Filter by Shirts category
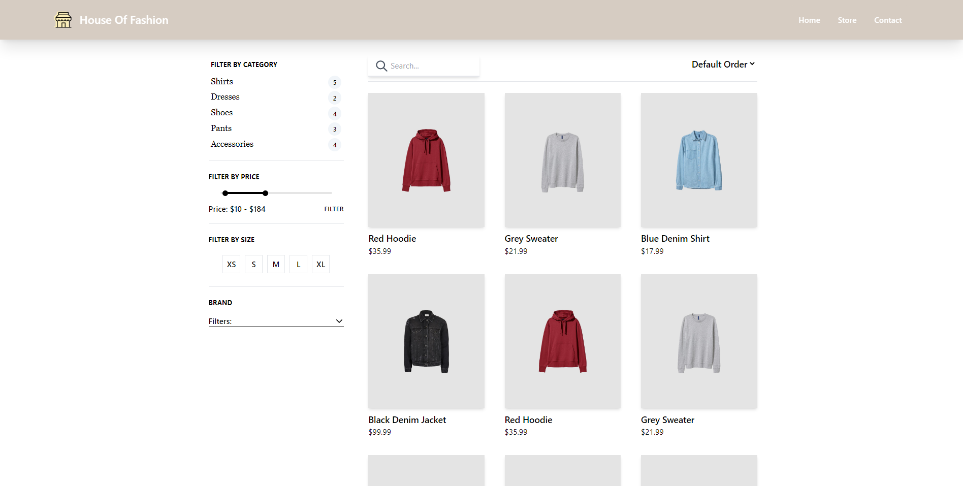This screenshot has width=963, height=486. [x=221, y=81]
